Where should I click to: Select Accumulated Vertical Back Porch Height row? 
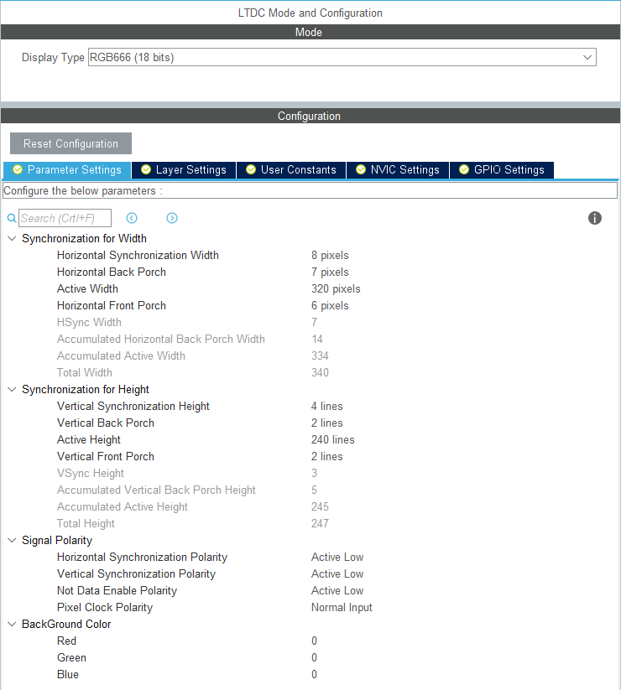tap(156, 490)
